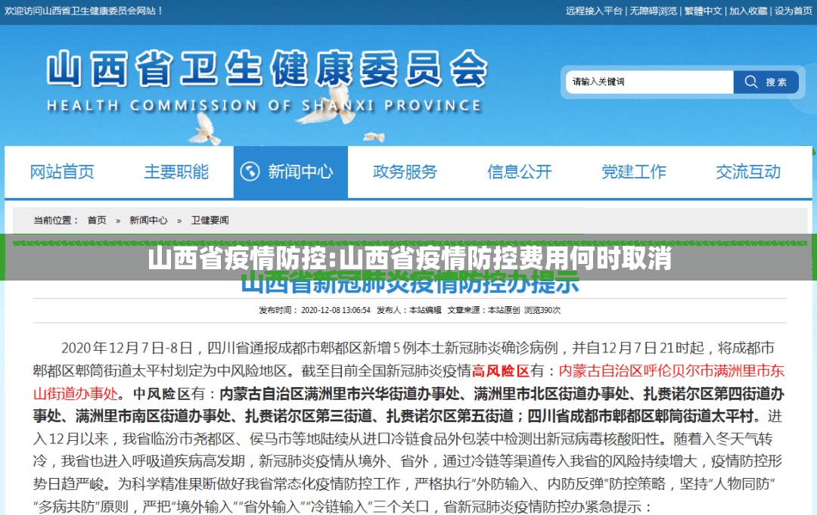Switch to 繁體中文 language
The height and width of the screenshot is (515, 817).
[704, 11]
